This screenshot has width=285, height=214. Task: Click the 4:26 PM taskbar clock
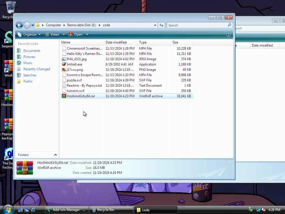[x=274, y=210]
